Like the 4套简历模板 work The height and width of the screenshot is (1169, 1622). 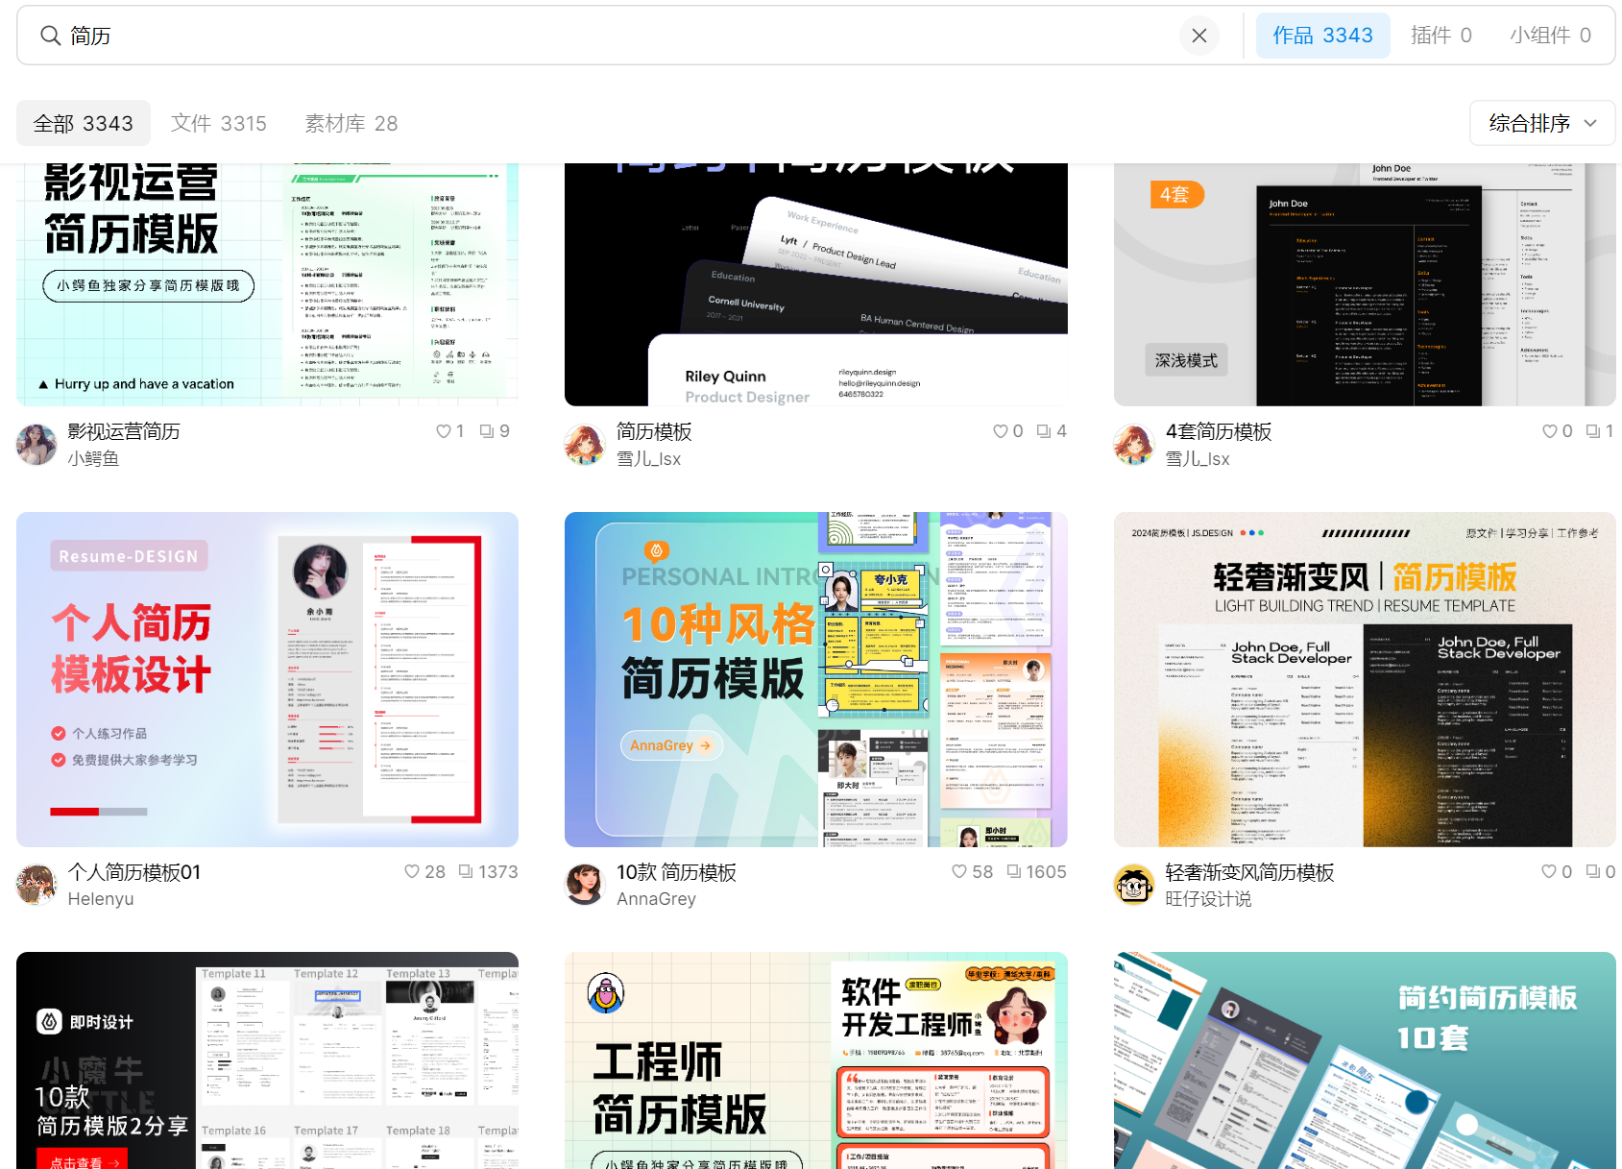1550,431
